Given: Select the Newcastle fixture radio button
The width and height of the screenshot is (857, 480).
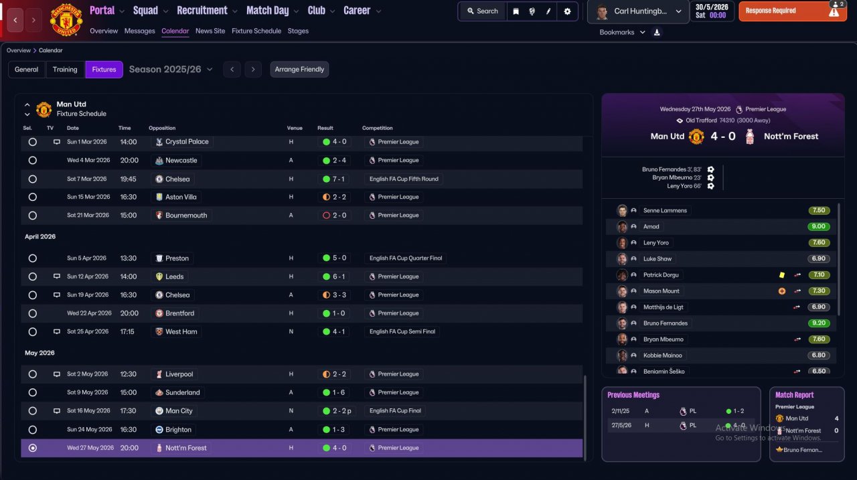Looking at the screenshot, I should point(32,161).
